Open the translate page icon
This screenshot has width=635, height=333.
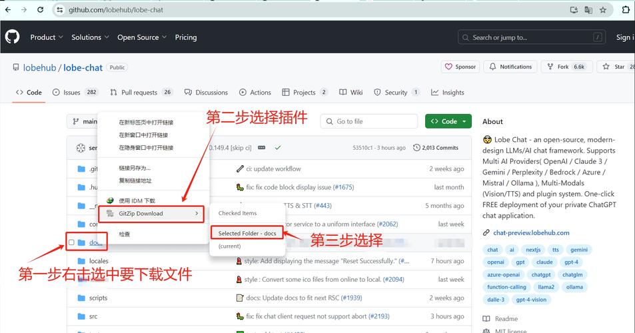(x=588, y=10)
